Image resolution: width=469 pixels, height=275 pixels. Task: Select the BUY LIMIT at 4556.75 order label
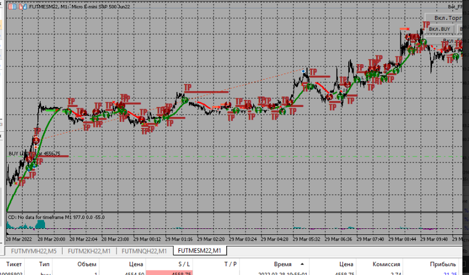pyautogui.click(x=35, y=154)
